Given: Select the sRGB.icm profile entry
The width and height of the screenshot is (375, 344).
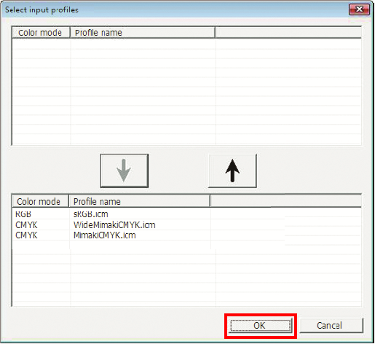Looking at the screenshot, I should [91, 214].
